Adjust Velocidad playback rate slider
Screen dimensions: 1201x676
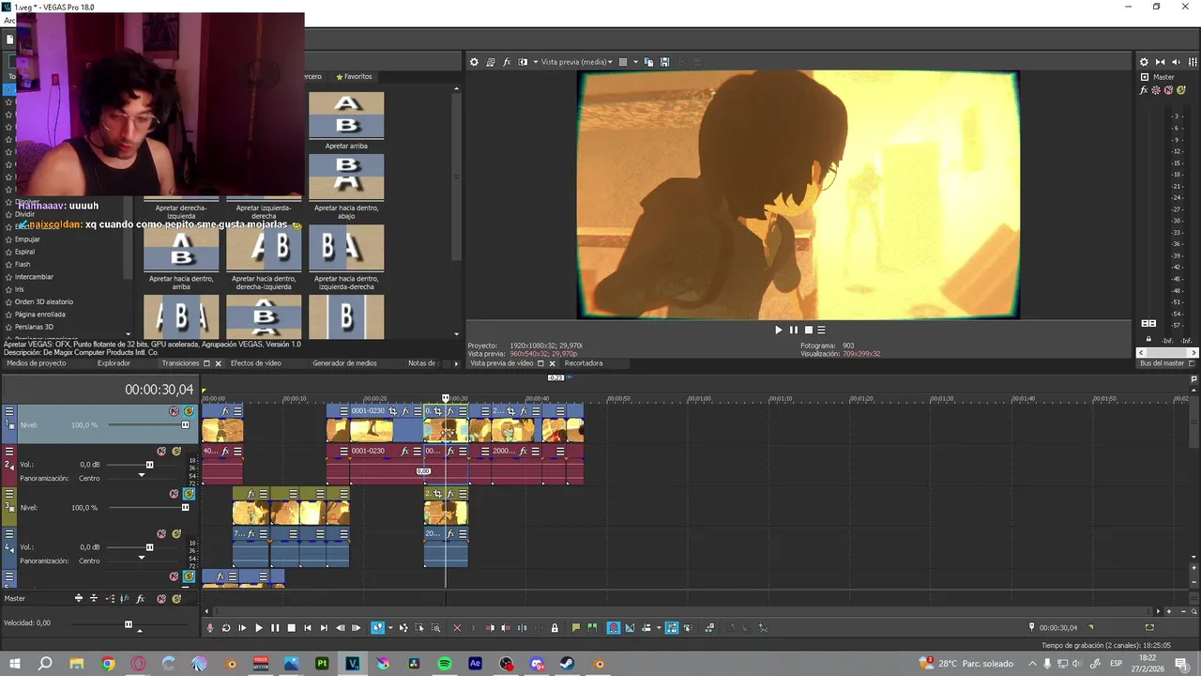click(x=129, y=623)
